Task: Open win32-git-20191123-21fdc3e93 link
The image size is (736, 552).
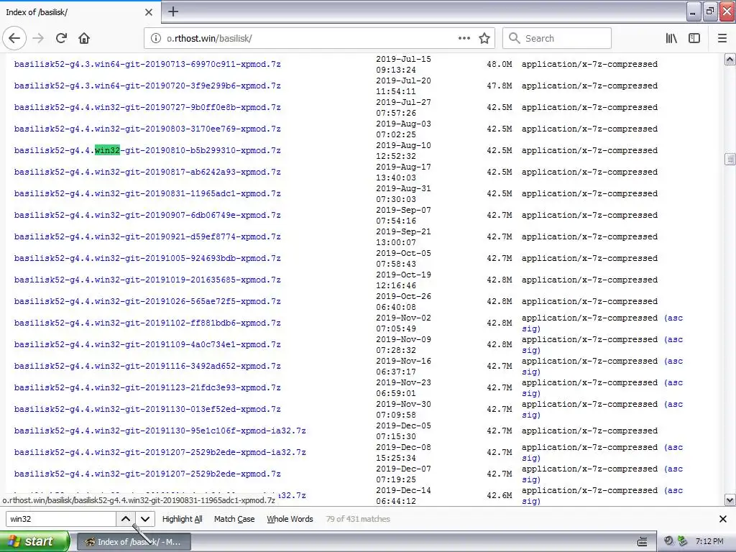Action: tap(147, 388)
